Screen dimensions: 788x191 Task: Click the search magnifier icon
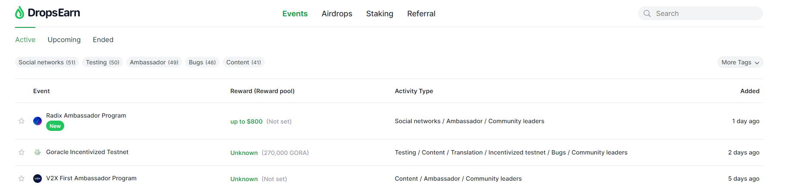(x=647, y=13)
